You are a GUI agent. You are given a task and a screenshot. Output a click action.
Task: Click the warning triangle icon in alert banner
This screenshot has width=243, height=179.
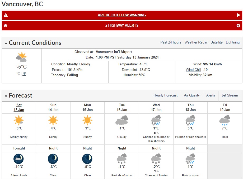(6, 15)
